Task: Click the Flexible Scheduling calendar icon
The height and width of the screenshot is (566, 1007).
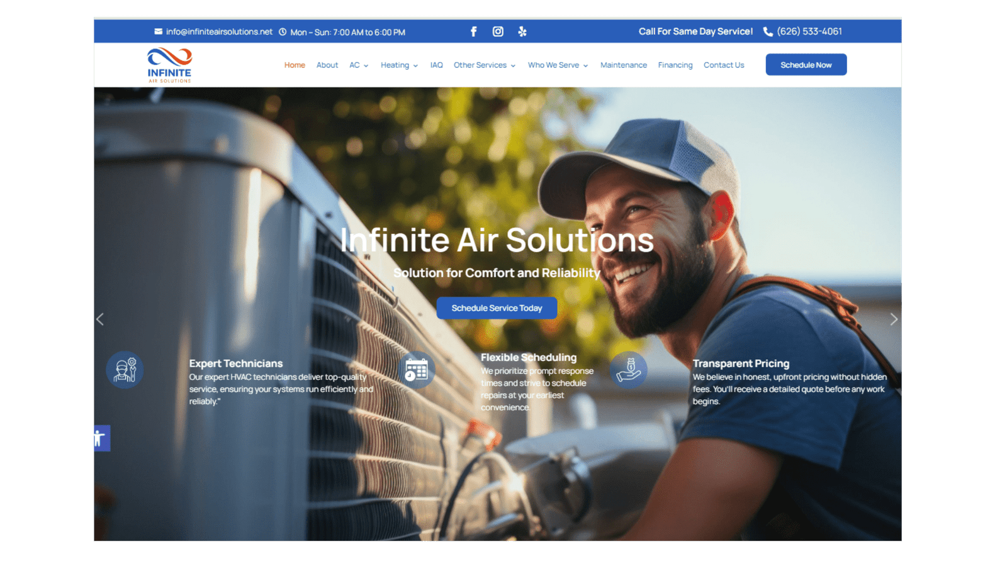Action: tap(416, 370)
